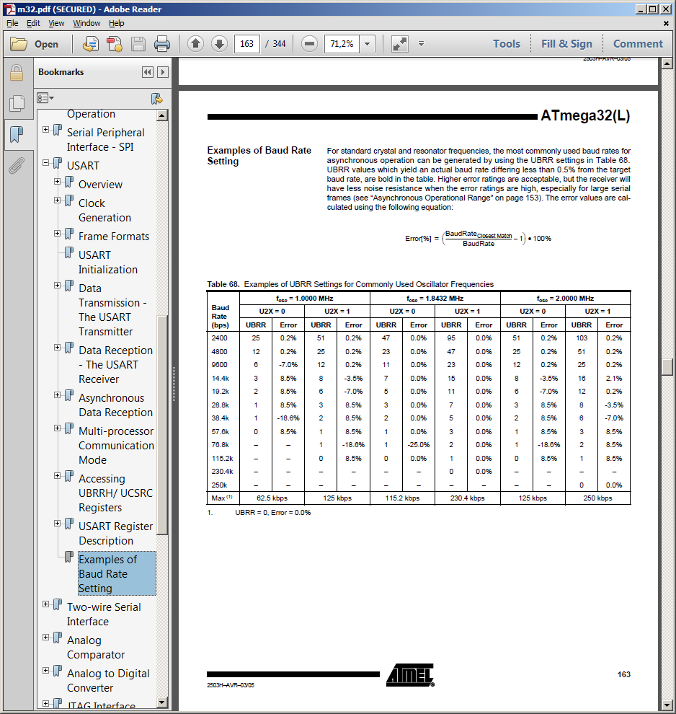Select Examples of Baud Rate Setting bookmark
Viewport: 676px width, 714px height.
coord(117,574)
